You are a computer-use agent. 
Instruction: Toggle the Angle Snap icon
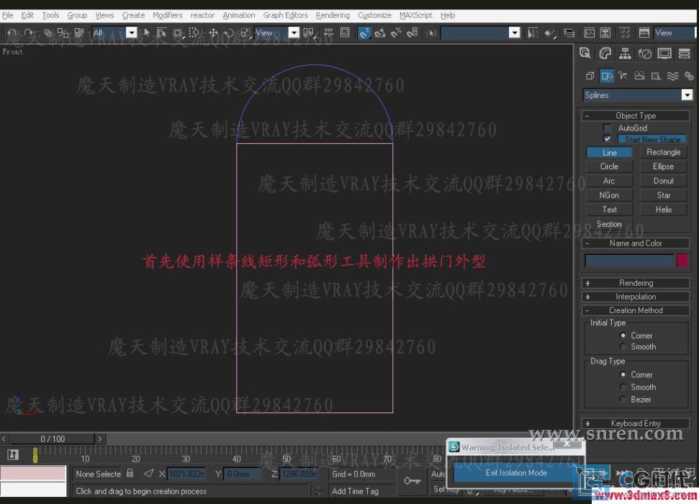tap(380, 32)
